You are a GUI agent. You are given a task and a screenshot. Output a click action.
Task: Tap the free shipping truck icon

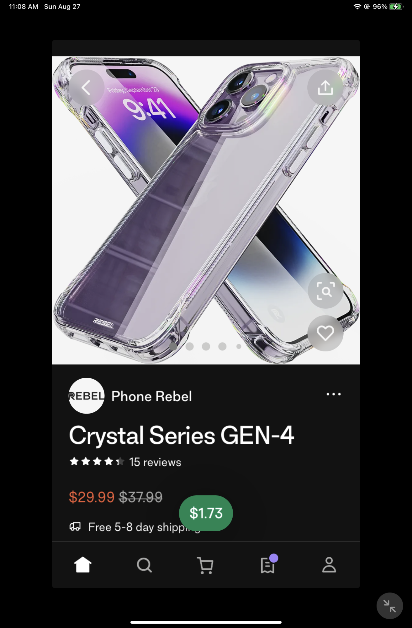[x=75, y=527]
